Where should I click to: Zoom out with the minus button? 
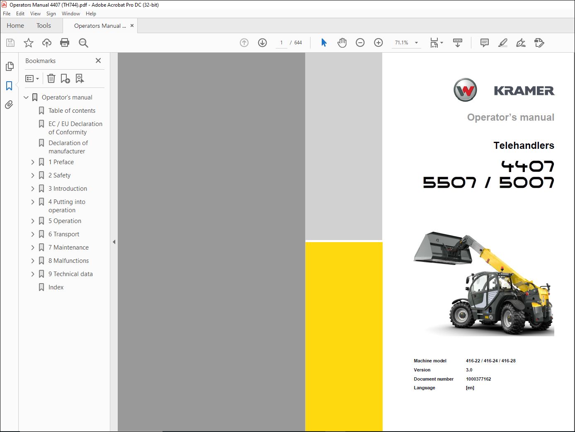point(360,43)
